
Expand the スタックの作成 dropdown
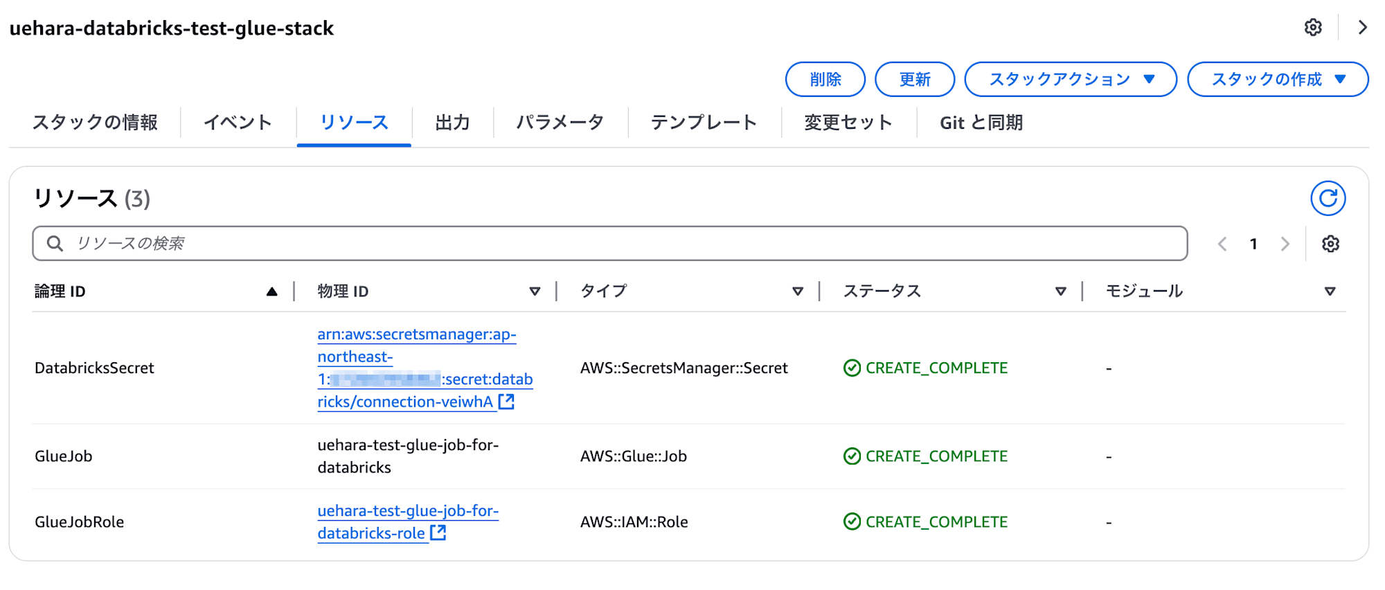pos(1278,79)
